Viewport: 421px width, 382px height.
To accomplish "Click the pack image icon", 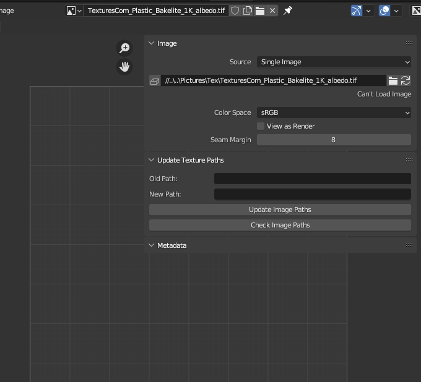I will [x=155, y=81].
